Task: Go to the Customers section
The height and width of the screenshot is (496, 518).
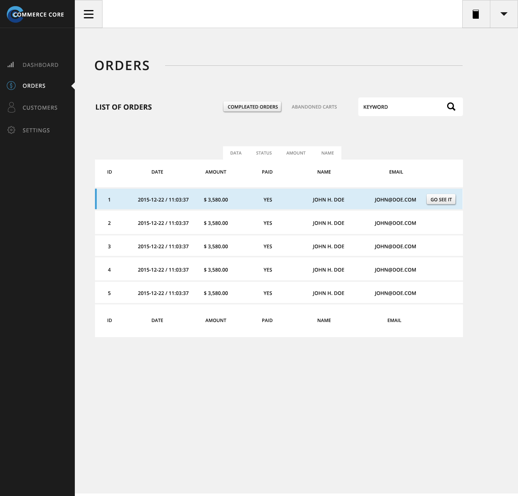Action: point(40,108)
